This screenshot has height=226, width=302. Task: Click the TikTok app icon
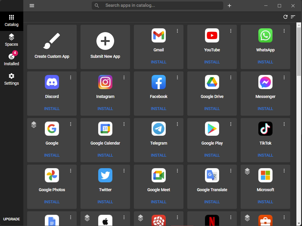pos(265,129)
